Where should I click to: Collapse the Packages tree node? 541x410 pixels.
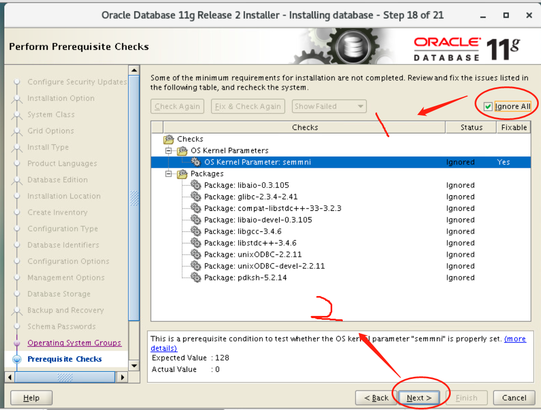click(168, 174)
